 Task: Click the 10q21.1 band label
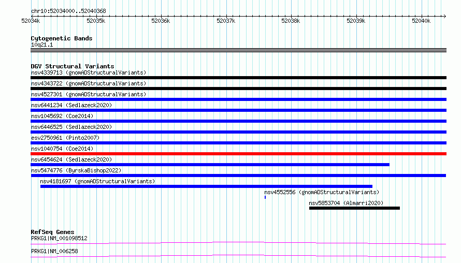pos(42,45)
